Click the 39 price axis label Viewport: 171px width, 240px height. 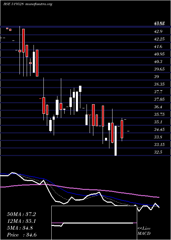click(157, 76)
